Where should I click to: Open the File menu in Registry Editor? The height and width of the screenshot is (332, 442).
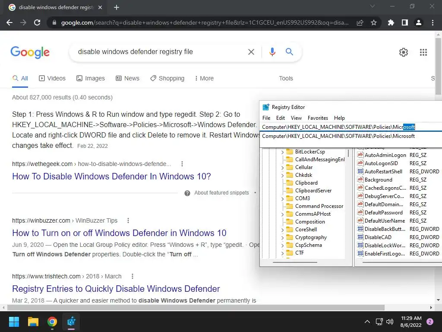tap(266, 118)
